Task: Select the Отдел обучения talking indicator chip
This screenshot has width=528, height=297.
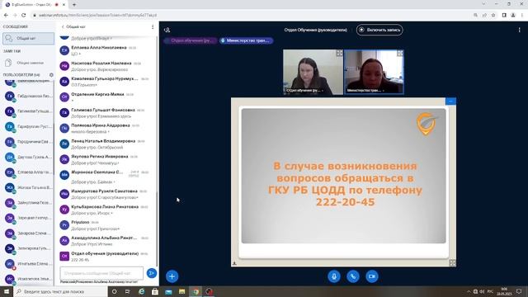Action: [x=191, y=40]
